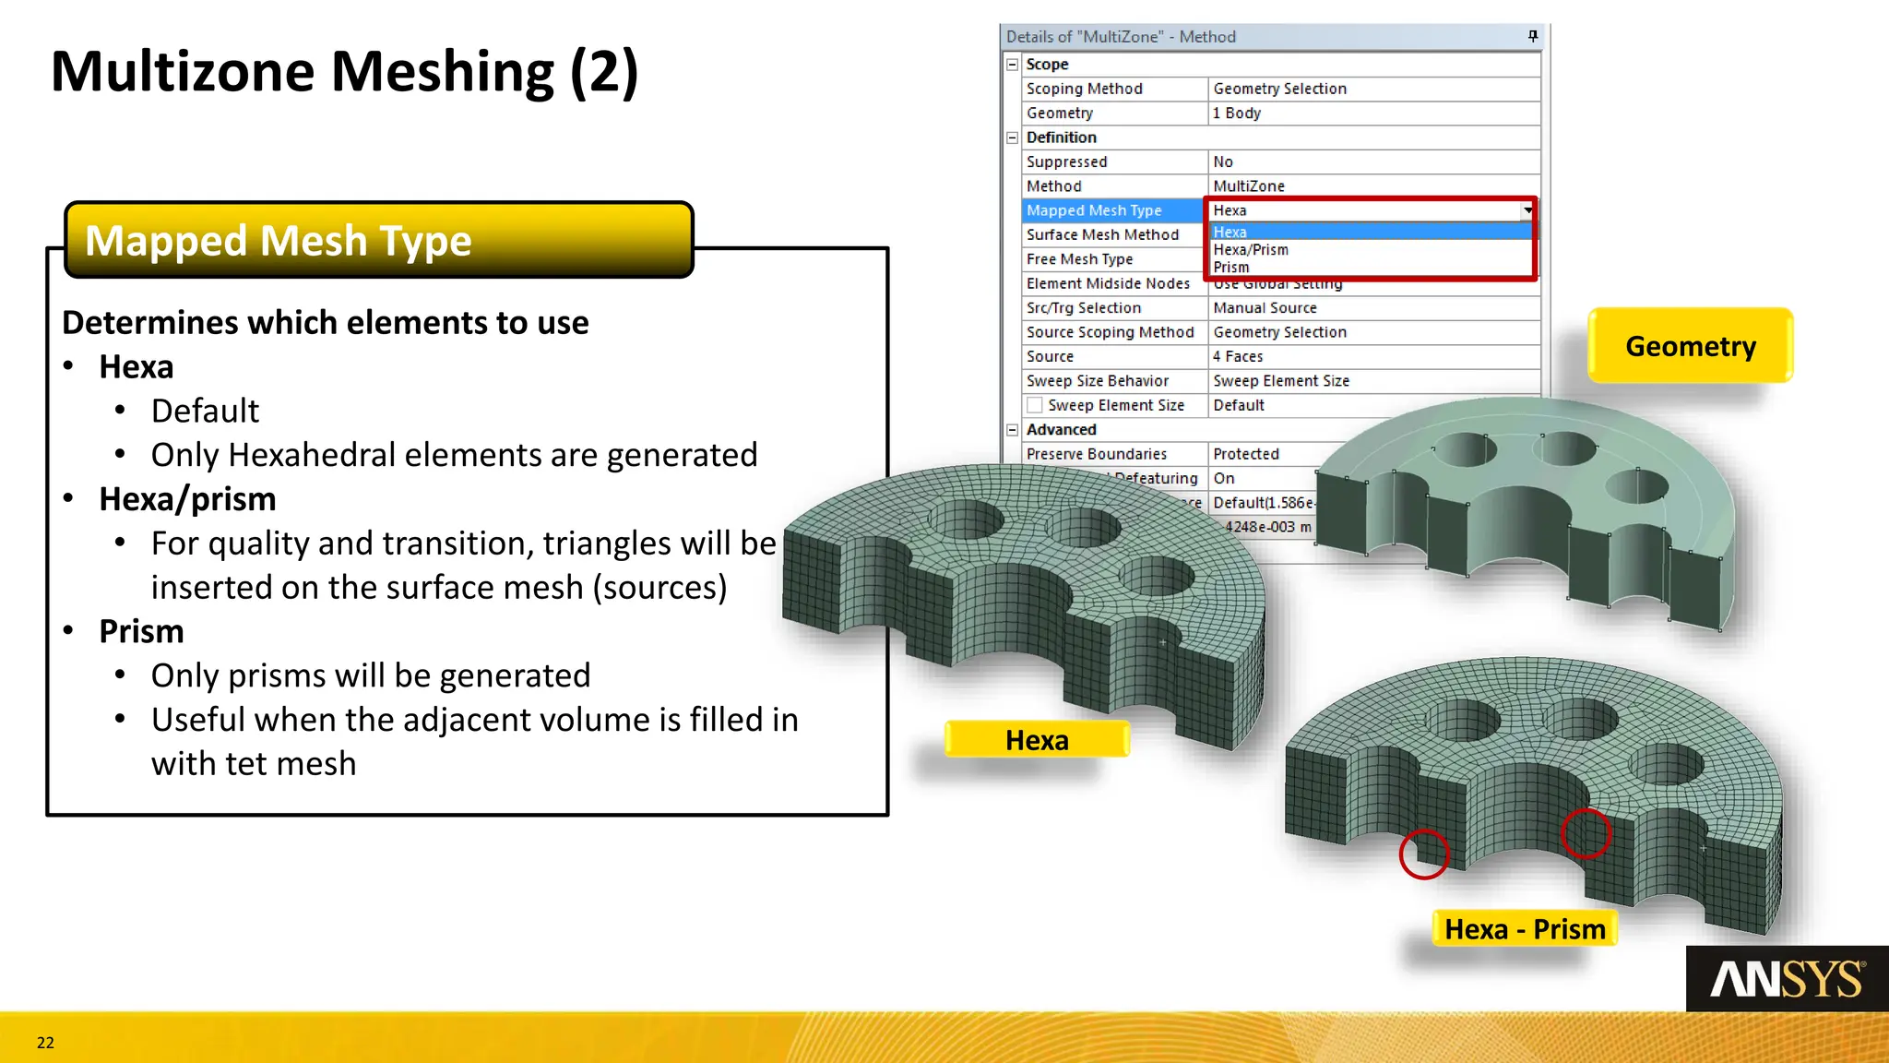
Task: Open the Mapped Mesh Type dropdown arrow
Action: 1527,210
